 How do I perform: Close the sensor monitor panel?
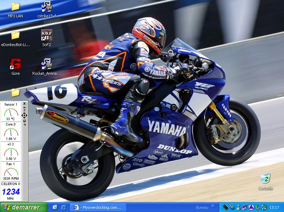(24, 104)
